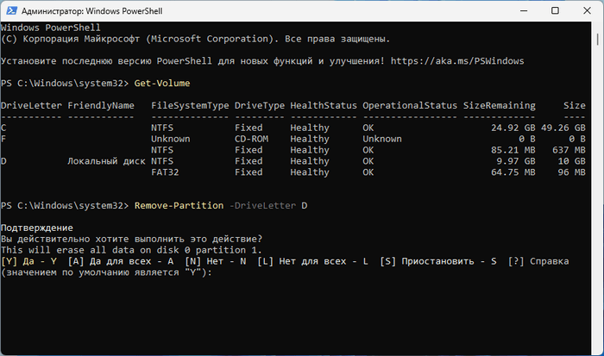Screen dimensions: 604x356
Task: Click the DriveLetter column header
Action: coord(31,105)
